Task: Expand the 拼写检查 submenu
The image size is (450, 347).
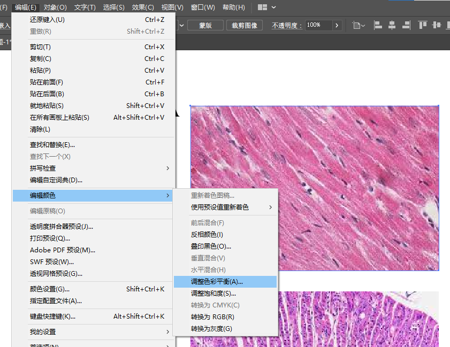Action: pyautogui.click(x=93, y=168)
